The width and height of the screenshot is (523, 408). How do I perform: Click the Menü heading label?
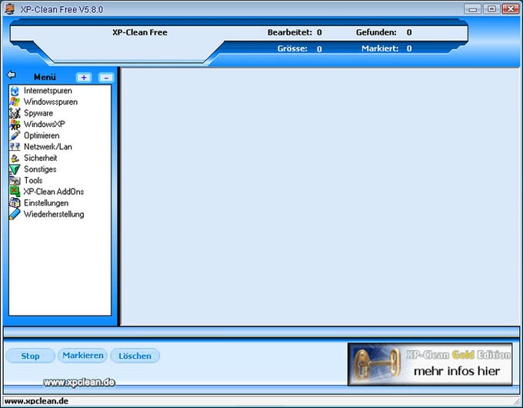45,77
